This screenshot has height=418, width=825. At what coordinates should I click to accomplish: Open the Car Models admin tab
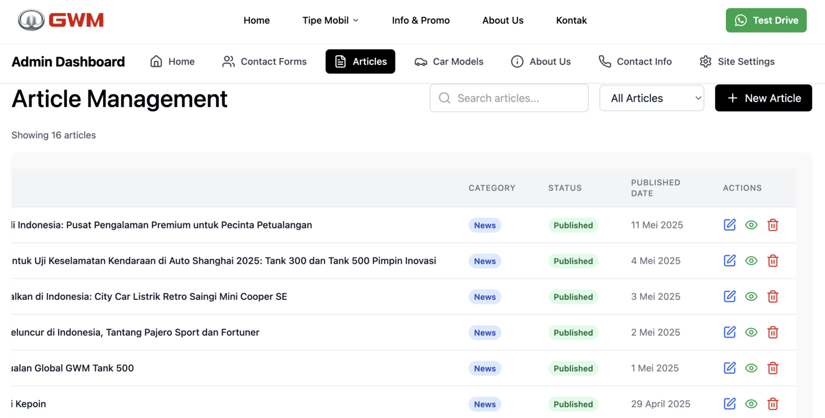(x=449, y=61)
